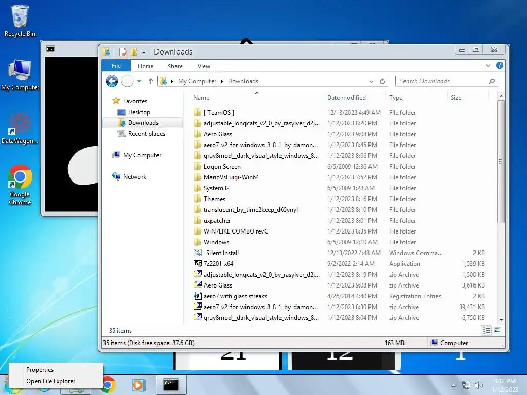This screenshot has height=395, width=527.
Task: Switch to large thumbnails view button
Action: (x=498, y=331)
